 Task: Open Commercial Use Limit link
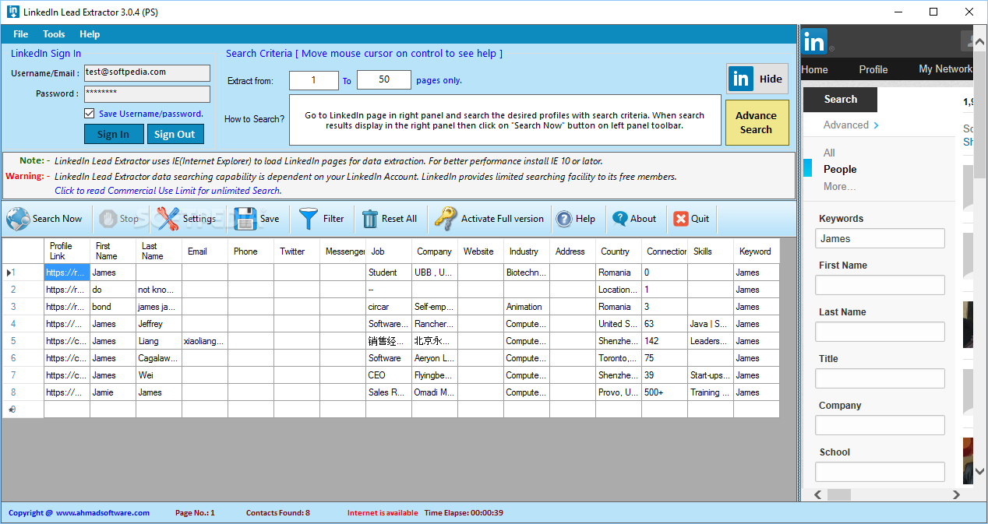[168, 191]
